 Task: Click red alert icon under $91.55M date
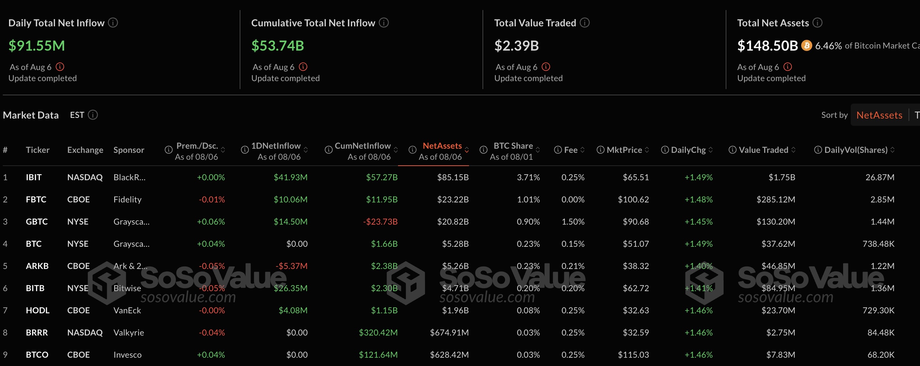60,67
